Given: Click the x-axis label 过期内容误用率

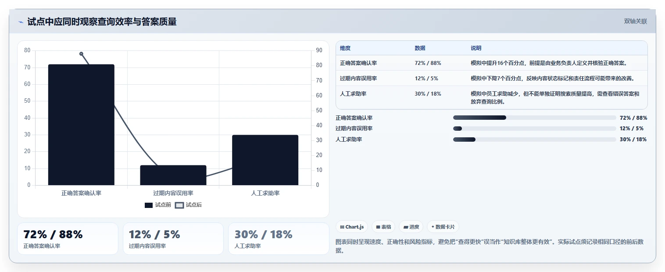Looking at the screenshot, I should (173, 193).
